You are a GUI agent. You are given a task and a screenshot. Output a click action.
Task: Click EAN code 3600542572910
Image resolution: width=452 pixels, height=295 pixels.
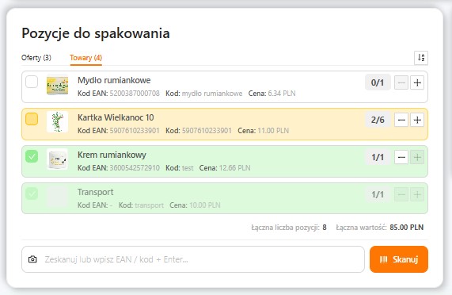pos(135,168)
